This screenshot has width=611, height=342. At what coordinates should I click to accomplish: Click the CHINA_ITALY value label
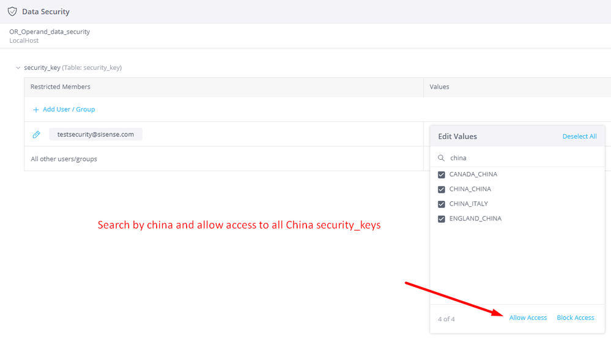468,204
